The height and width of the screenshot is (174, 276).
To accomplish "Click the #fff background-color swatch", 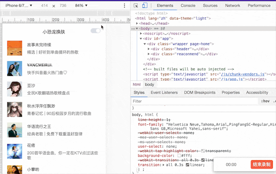I will click(179, 156).
